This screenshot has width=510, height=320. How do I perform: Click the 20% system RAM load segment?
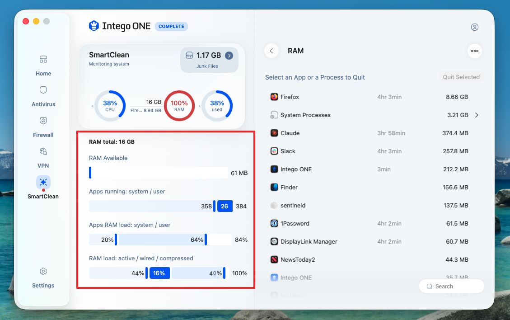point(103,240)
